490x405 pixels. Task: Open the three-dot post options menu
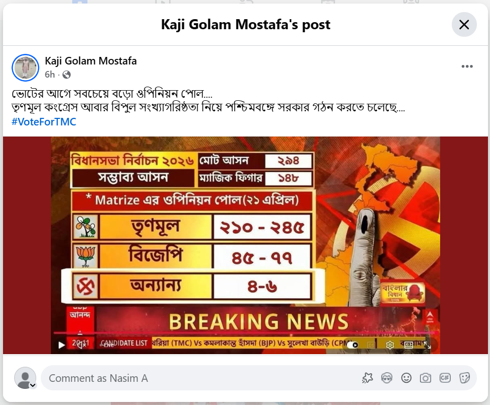tap(467, 66)
